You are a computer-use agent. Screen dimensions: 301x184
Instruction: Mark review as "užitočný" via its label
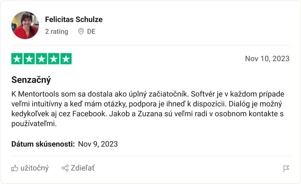[x=34, y=168]
